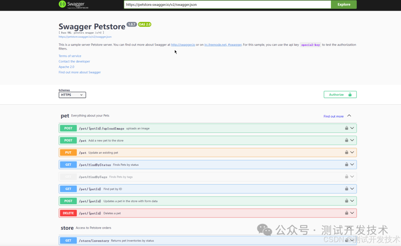Click the path "/pet/findByStatus"
The image size is (401, 246).
coord(95,165)
